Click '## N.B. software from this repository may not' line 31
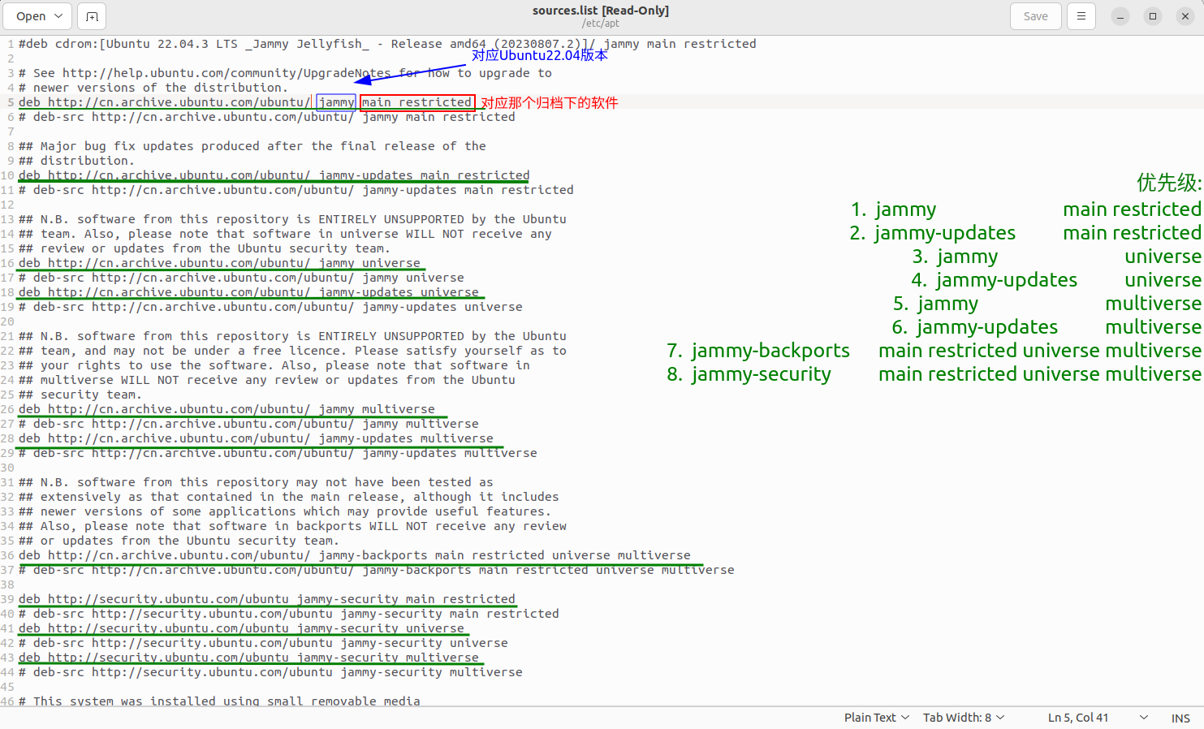 pyautogui.click(x=256, y=482)
